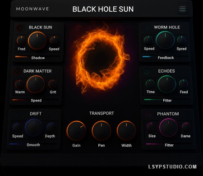Screen dimensions: 203x176
Task: Adjust the Echoes Fitter slider
Action: [167, 99]
